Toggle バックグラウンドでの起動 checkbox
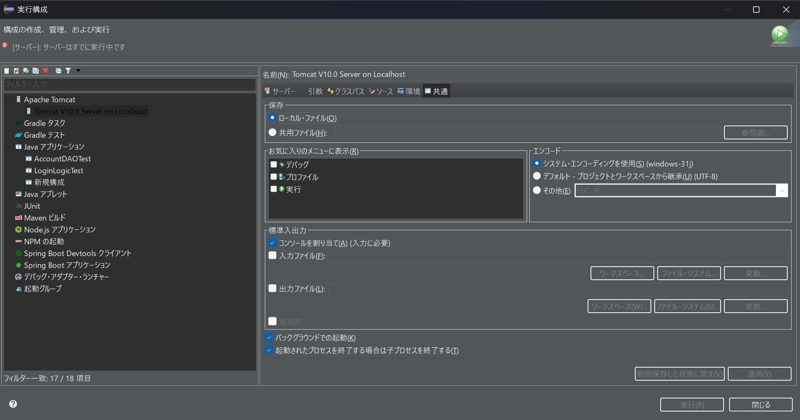Image resolution: width=800 pixels, height=420 pixels. [269, 337]
